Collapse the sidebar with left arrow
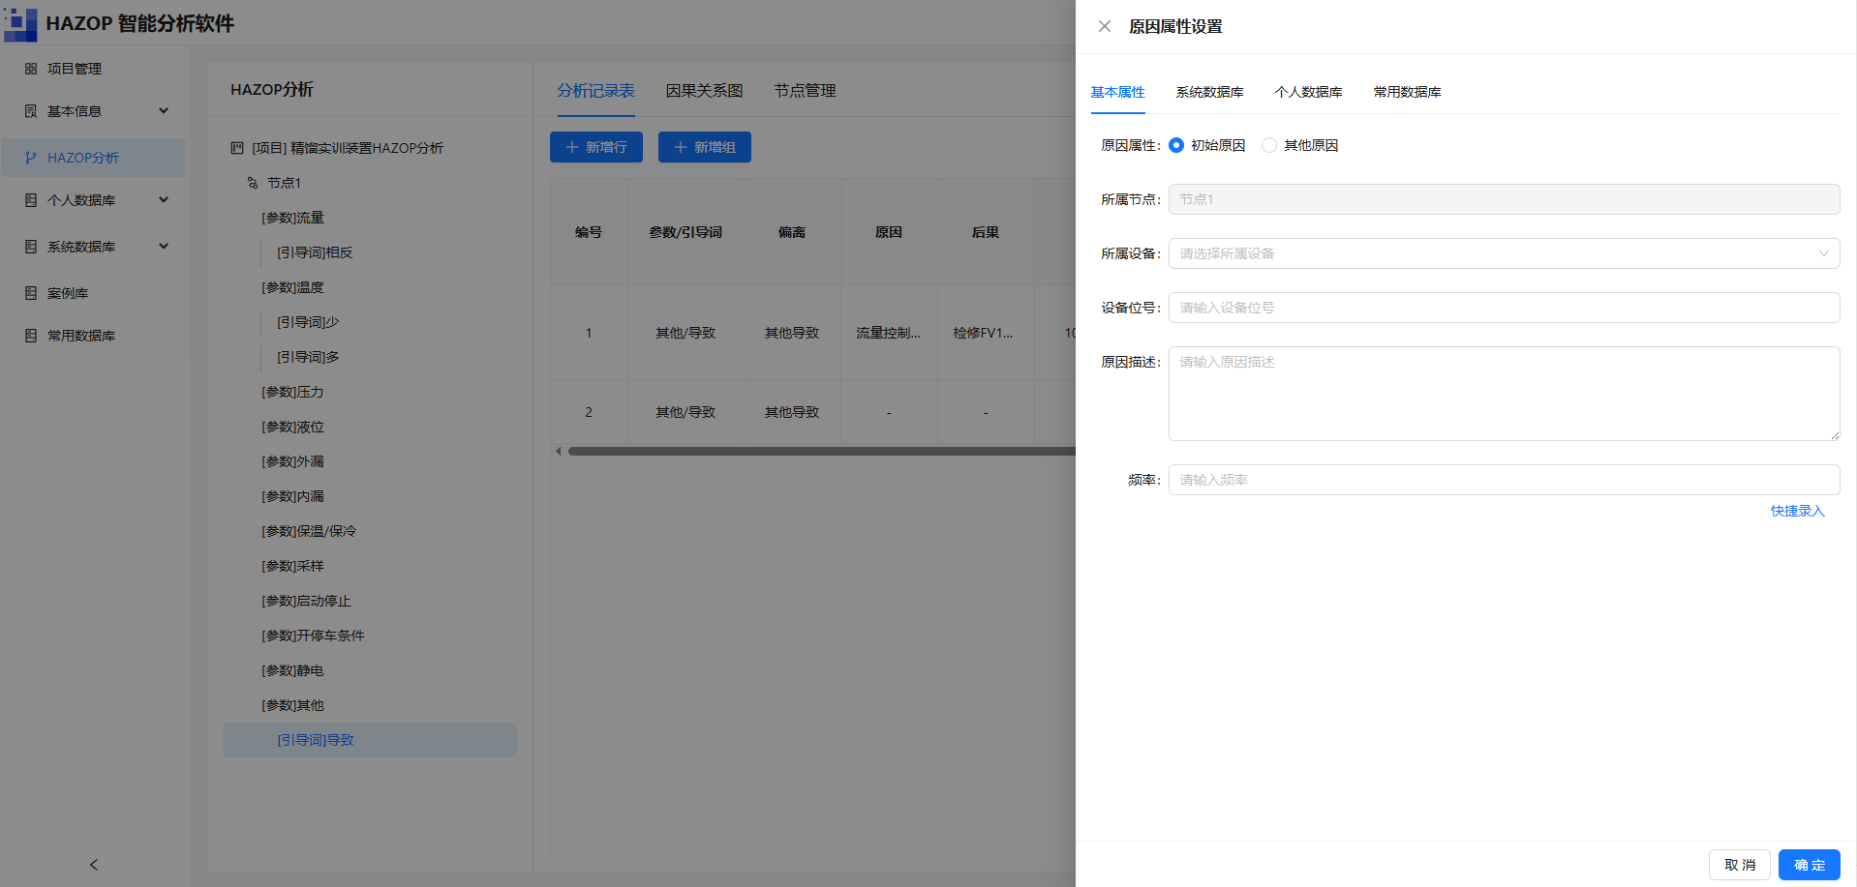The image size is (1857, 887). (x=94, y=865)
